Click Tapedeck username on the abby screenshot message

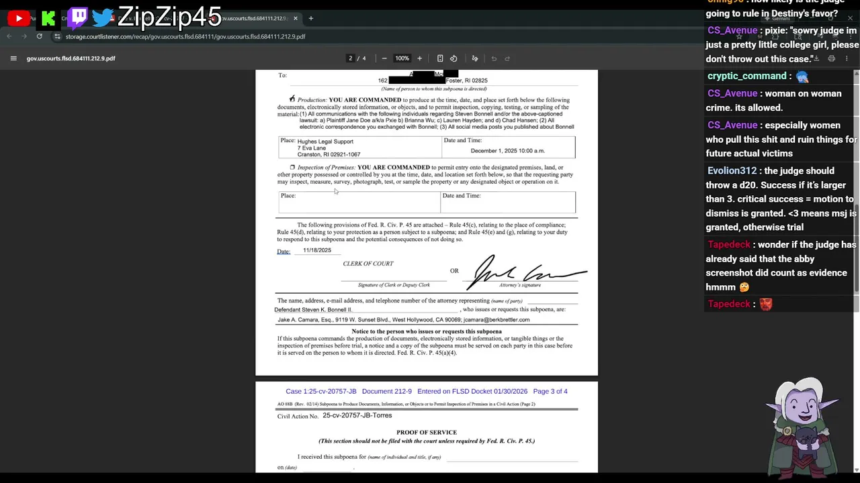pyautogui.click(x=729, y=245)
